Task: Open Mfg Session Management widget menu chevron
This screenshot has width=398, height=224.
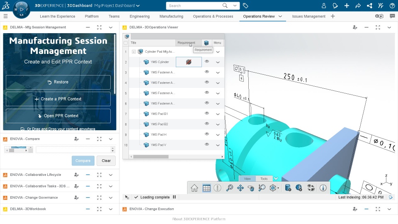Action: pyautogui.click(x=111, y=27)
